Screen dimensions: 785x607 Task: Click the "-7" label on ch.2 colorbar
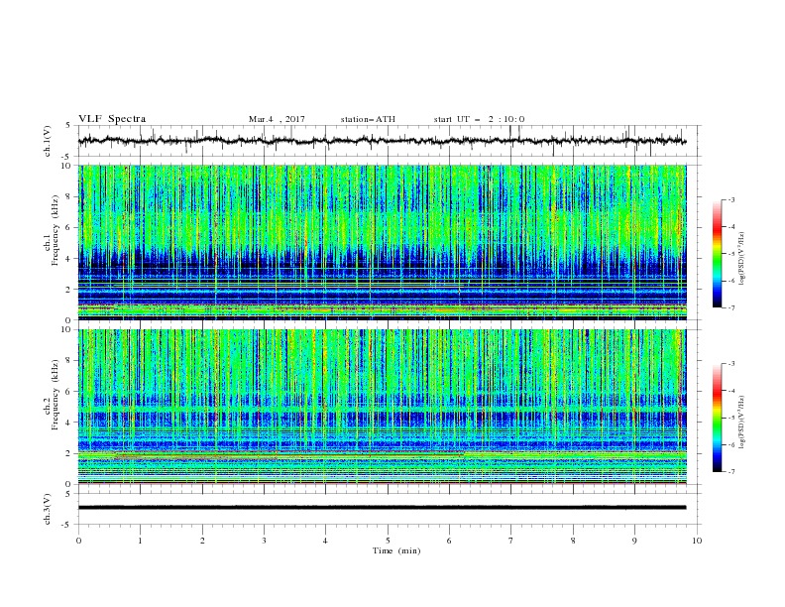(x=730, y=471)
